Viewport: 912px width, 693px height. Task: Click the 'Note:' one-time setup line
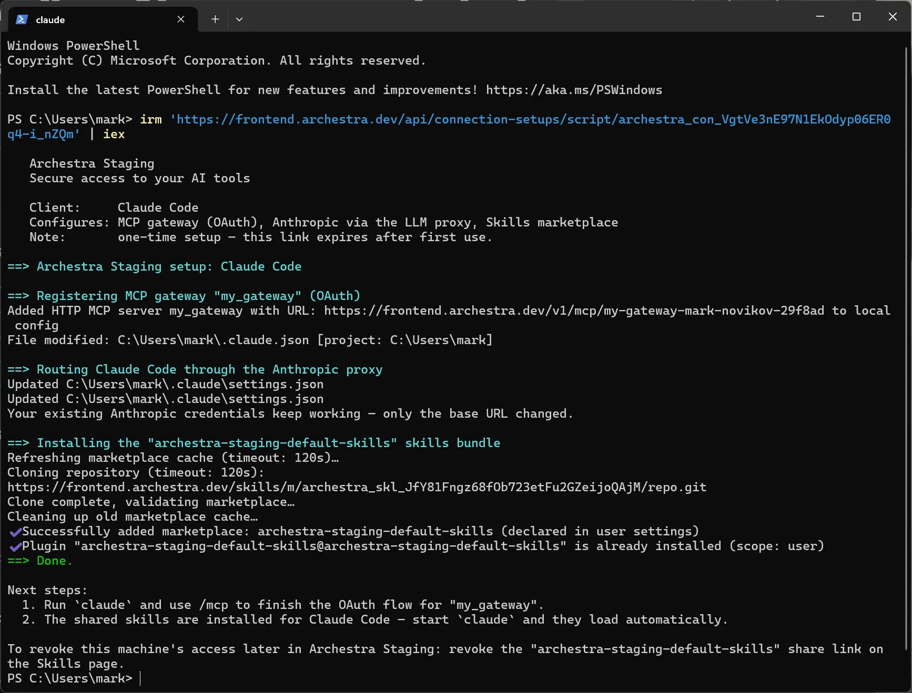point(261,237)
